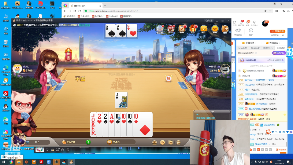Open the shop storefront icon in the game
Screen dimensions: 293x165
pyautogui.click(x=170, y=29)
